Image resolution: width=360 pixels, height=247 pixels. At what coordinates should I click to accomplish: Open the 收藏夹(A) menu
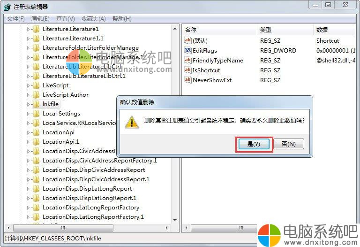coord(93,19)
